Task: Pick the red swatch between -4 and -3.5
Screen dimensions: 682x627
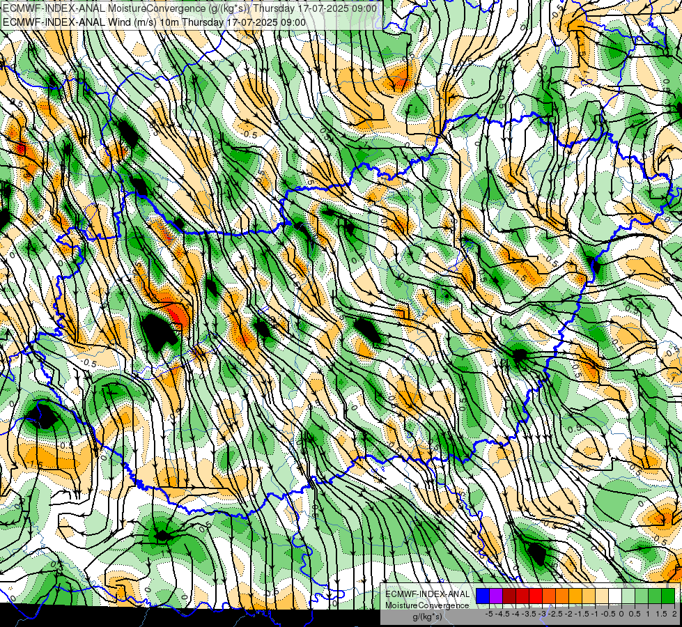Action: 522,596
